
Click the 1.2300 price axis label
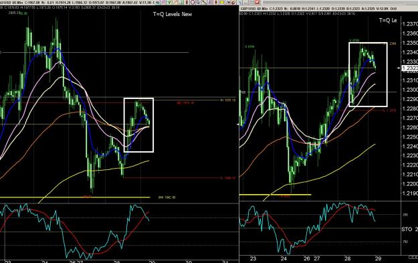pos(410,90)
